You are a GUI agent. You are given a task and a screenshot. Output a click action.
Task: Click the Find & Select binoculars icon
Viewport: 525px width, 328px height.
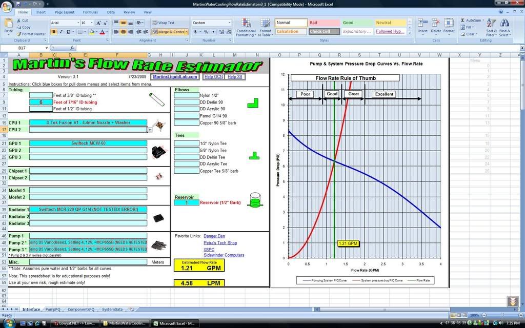[504, 24]
